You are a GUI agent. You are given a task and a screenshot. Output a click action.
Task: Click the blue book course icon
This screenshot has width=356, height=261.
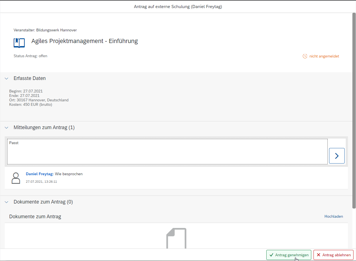point(19,43)
